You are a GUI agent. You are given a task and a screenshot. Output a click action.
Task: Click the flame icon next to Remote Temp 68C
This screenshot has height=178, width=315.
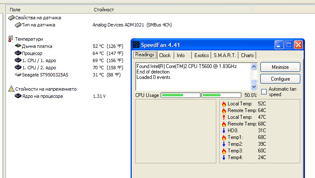[x=224, y=124]
